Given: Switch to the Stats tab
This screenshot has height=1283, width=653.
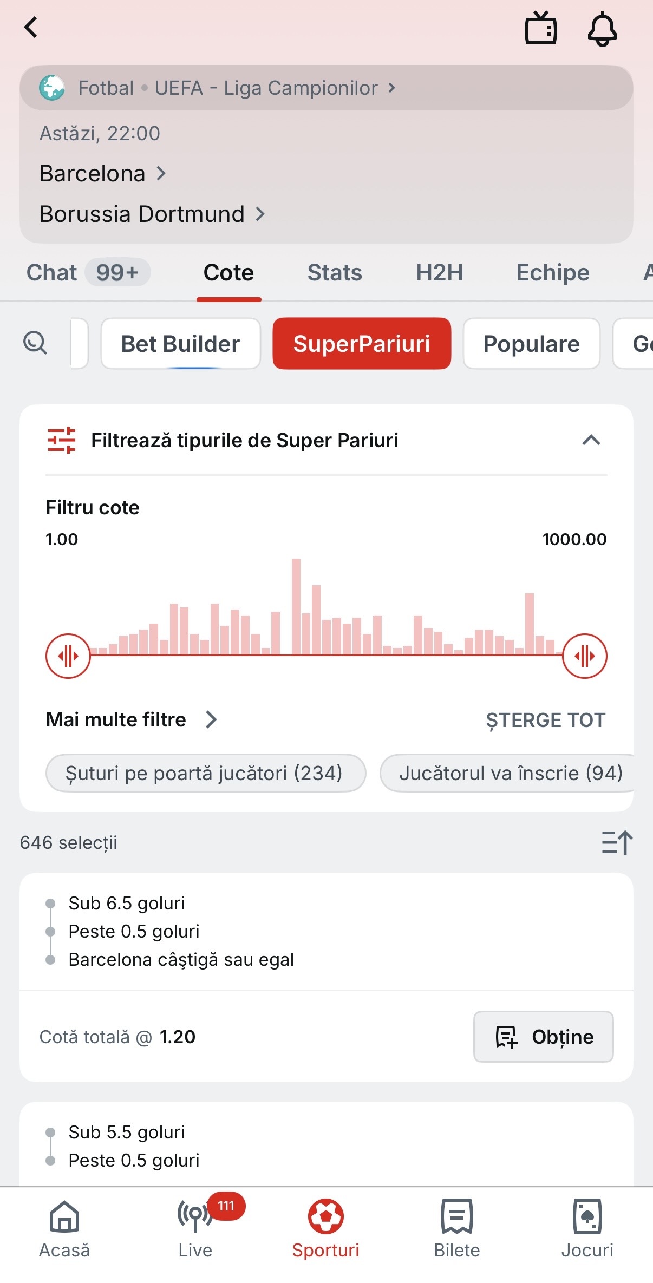Looking at the screenshot, I should coord(335,273).
